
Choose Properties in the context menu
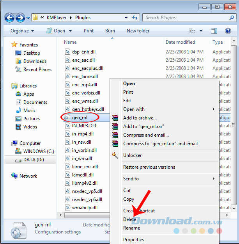(x=165, y=240)
